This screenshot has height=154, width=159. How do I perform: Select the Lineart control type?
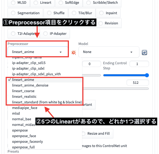(36, 3)
